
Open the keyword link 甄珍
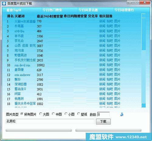(x=18, y=79)
